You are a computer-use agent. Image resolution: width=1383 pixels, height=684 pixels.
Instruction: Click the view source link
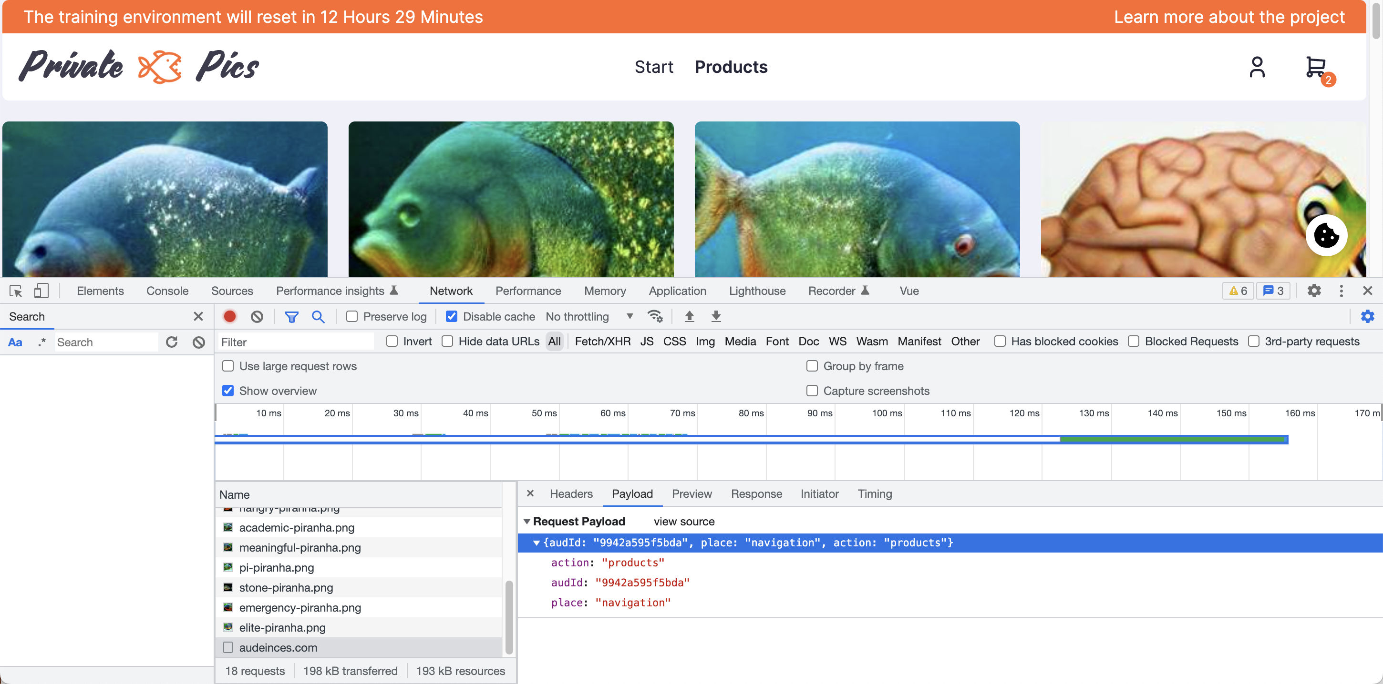click(x=683, y=522)
